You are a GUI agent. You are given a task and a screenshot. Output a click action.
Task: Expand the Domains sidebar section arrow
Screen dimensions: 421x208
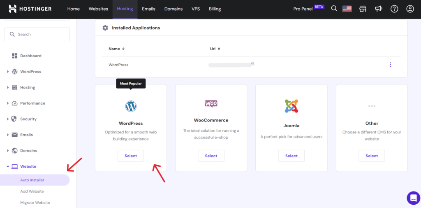point(8,151)
